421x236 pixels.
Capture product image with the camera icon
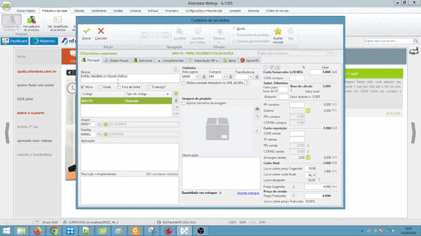(x=257, y=109)
